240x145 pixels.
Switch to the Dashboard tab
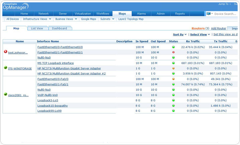tap(59, 28)
